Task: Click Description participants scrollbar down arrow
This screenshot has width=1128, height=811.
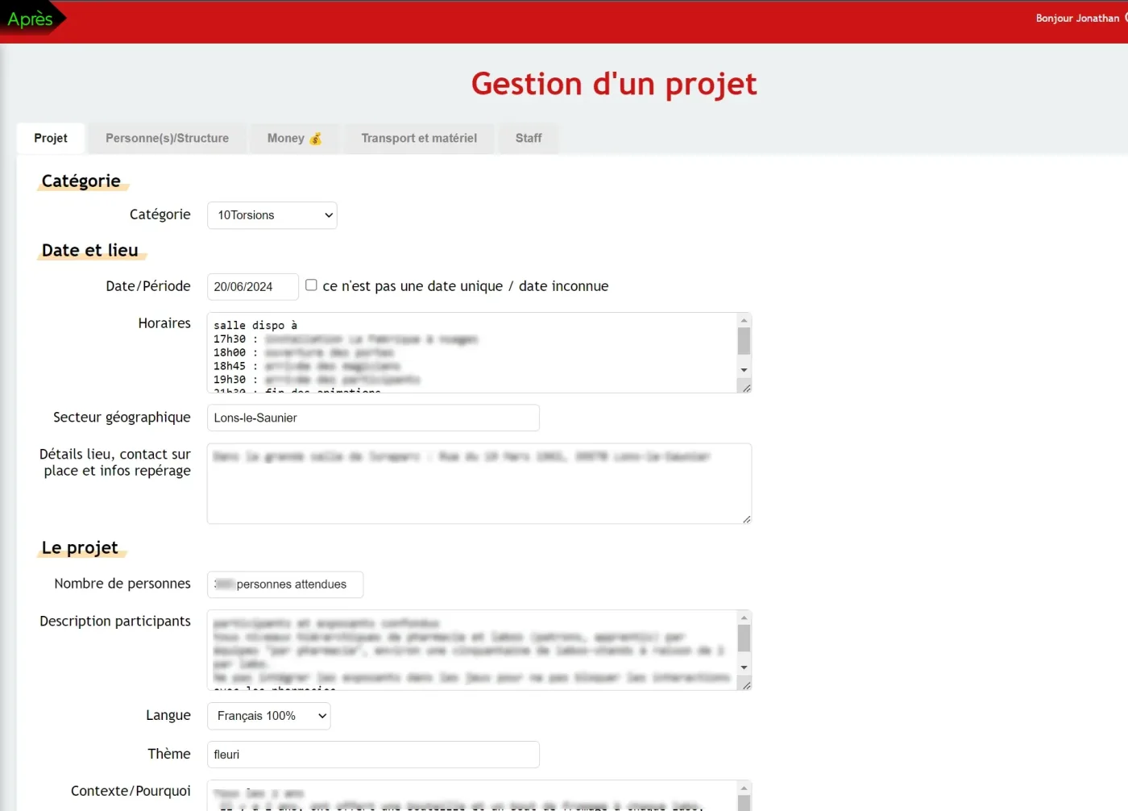Action: (x=744, y=668)
